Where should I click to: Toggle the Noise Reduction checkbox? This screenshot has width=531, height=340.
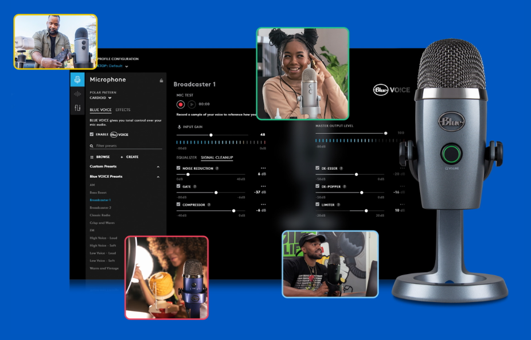pyautogui.click(x=178, y=168)
